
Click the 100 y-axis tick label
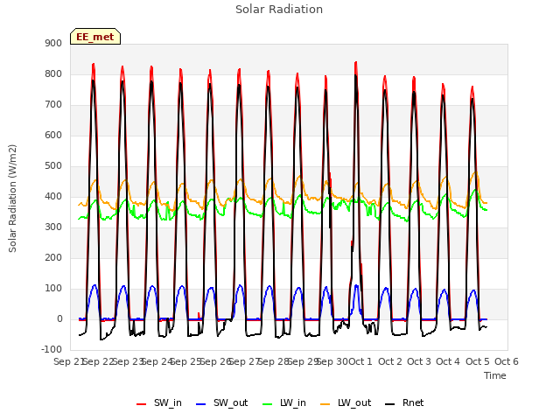(53, 288)
